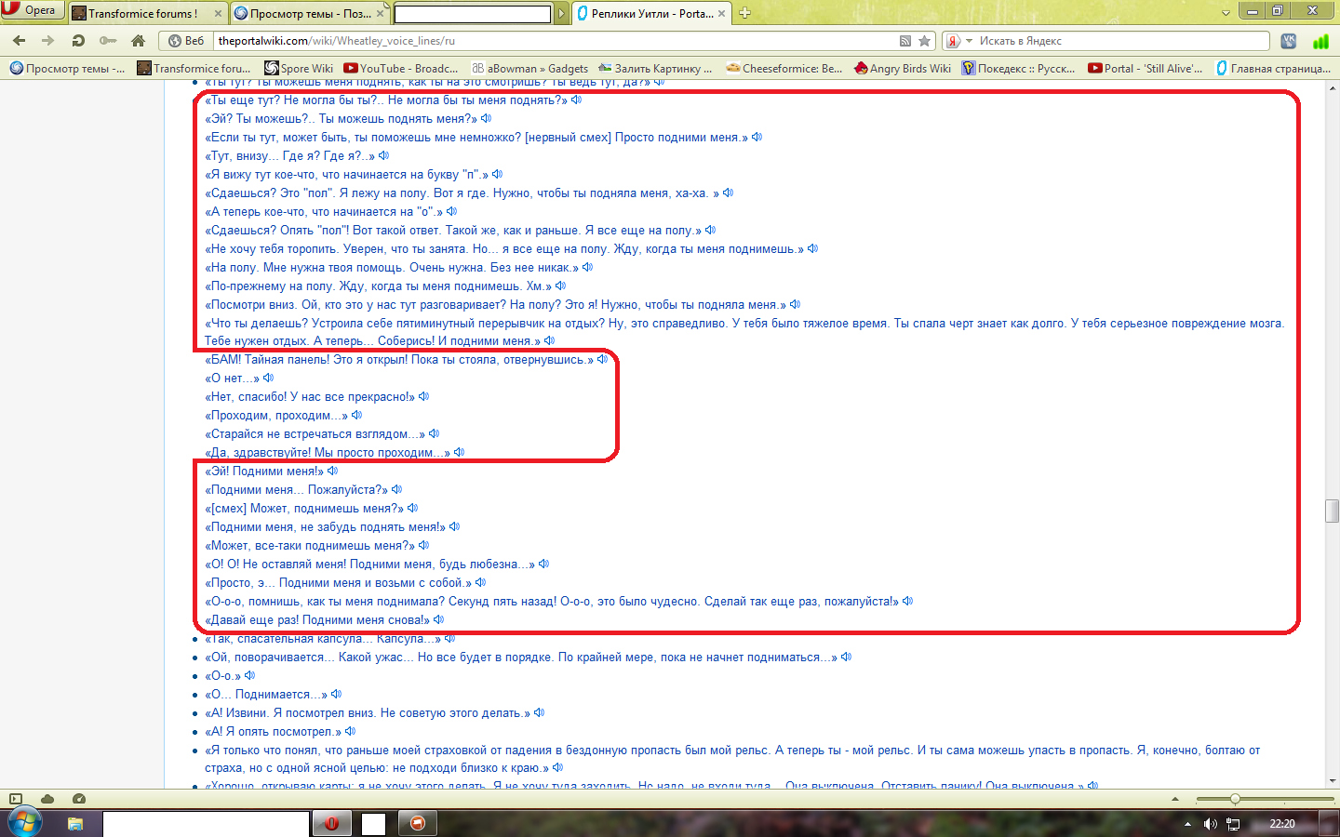Open a new tab with plus button
Image resolution: width=1340 pixels, height=837 pixels.
pyautogui.click(x=744, y=13)
